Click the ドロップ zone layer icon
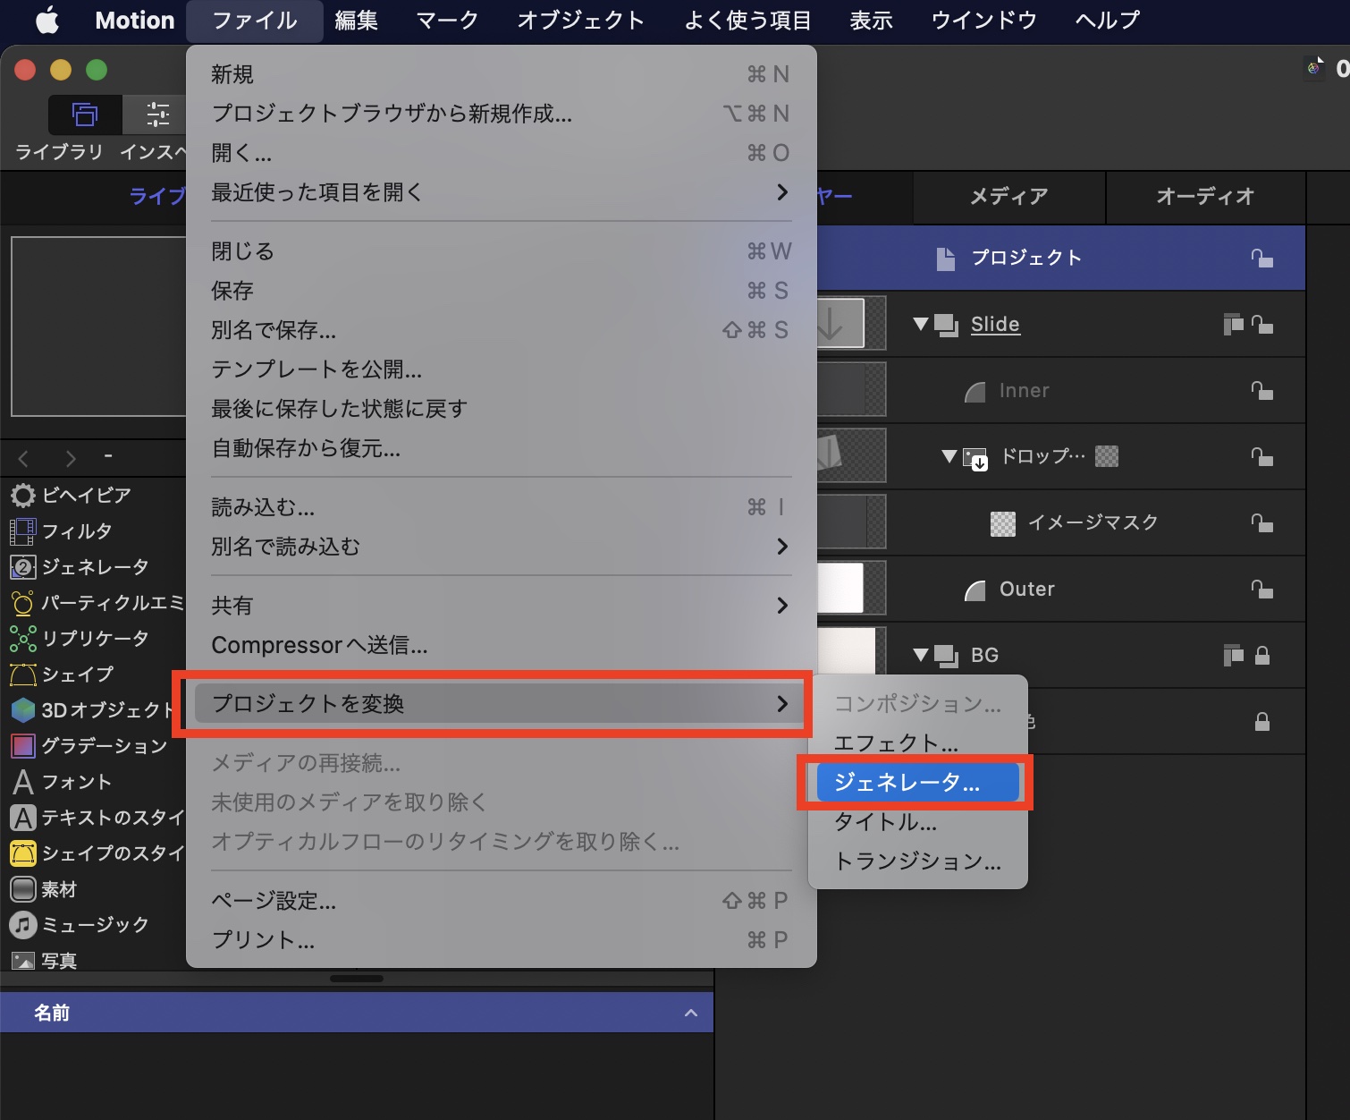Screen dimensions: 1350x1120 coord(975,458)
